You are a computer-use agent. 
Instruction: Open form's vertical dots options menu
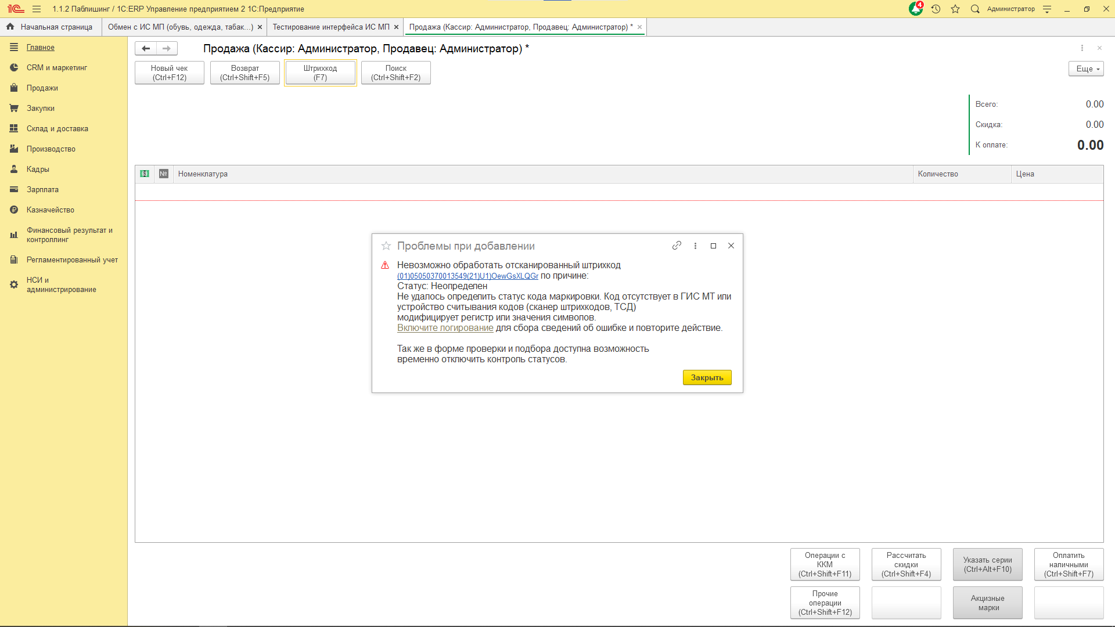[x=1082, y=48]
